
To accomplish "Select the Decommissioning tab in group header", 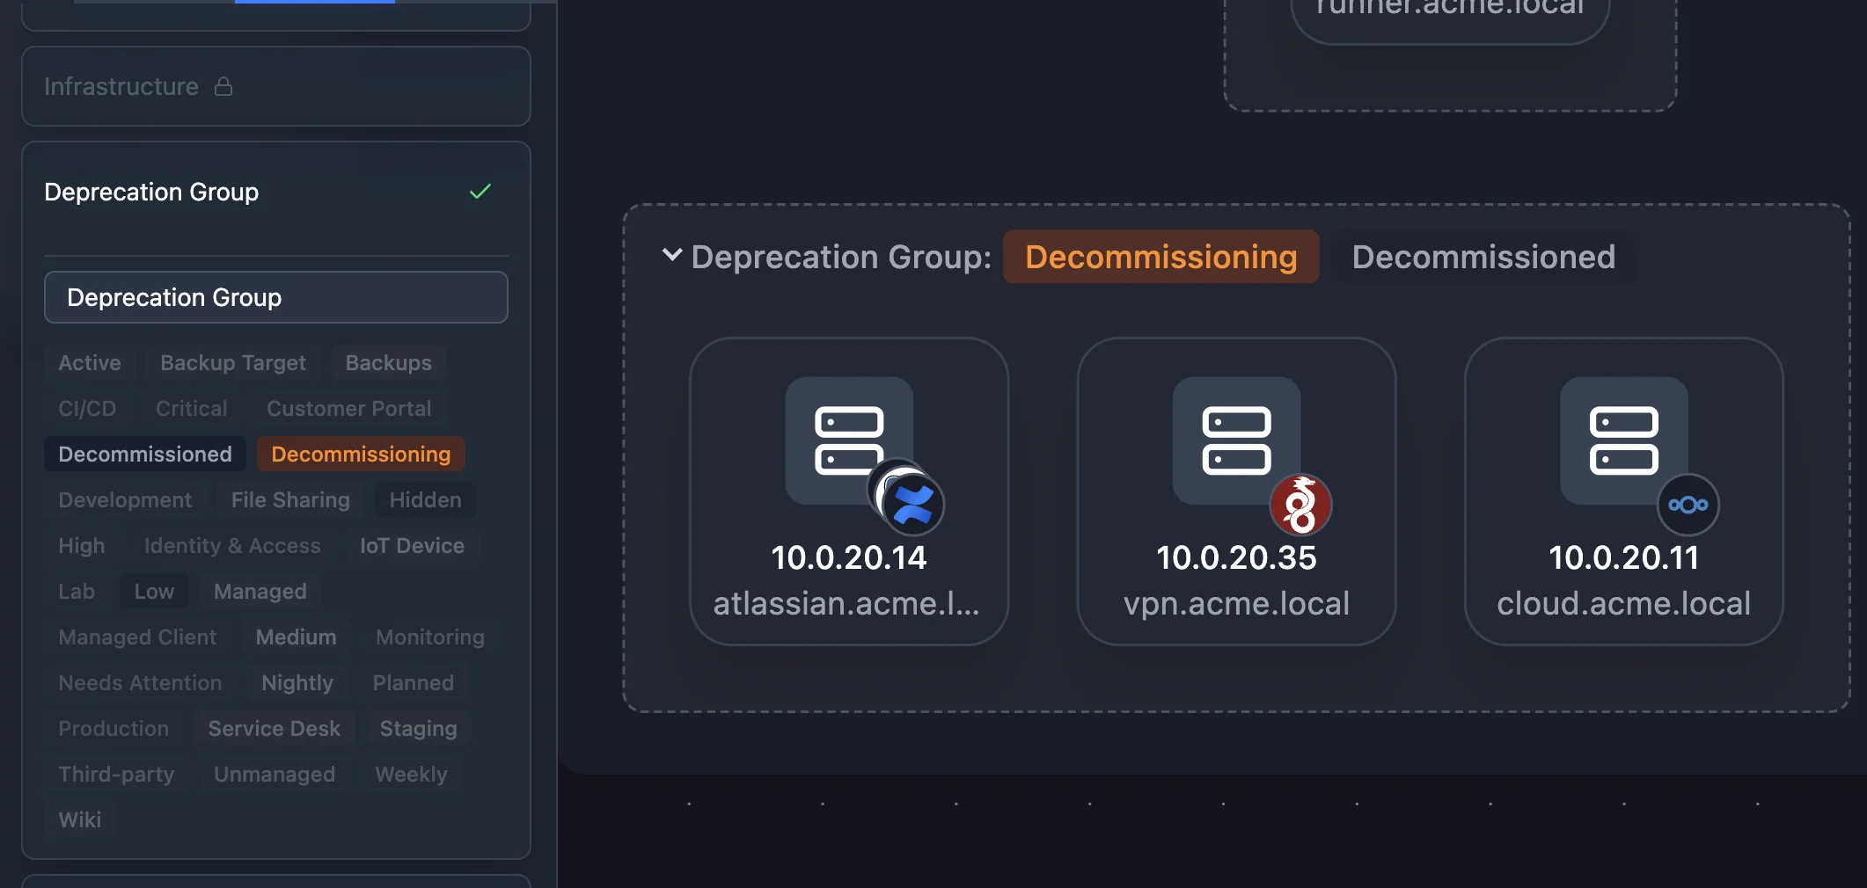I will pos(1160,257).
